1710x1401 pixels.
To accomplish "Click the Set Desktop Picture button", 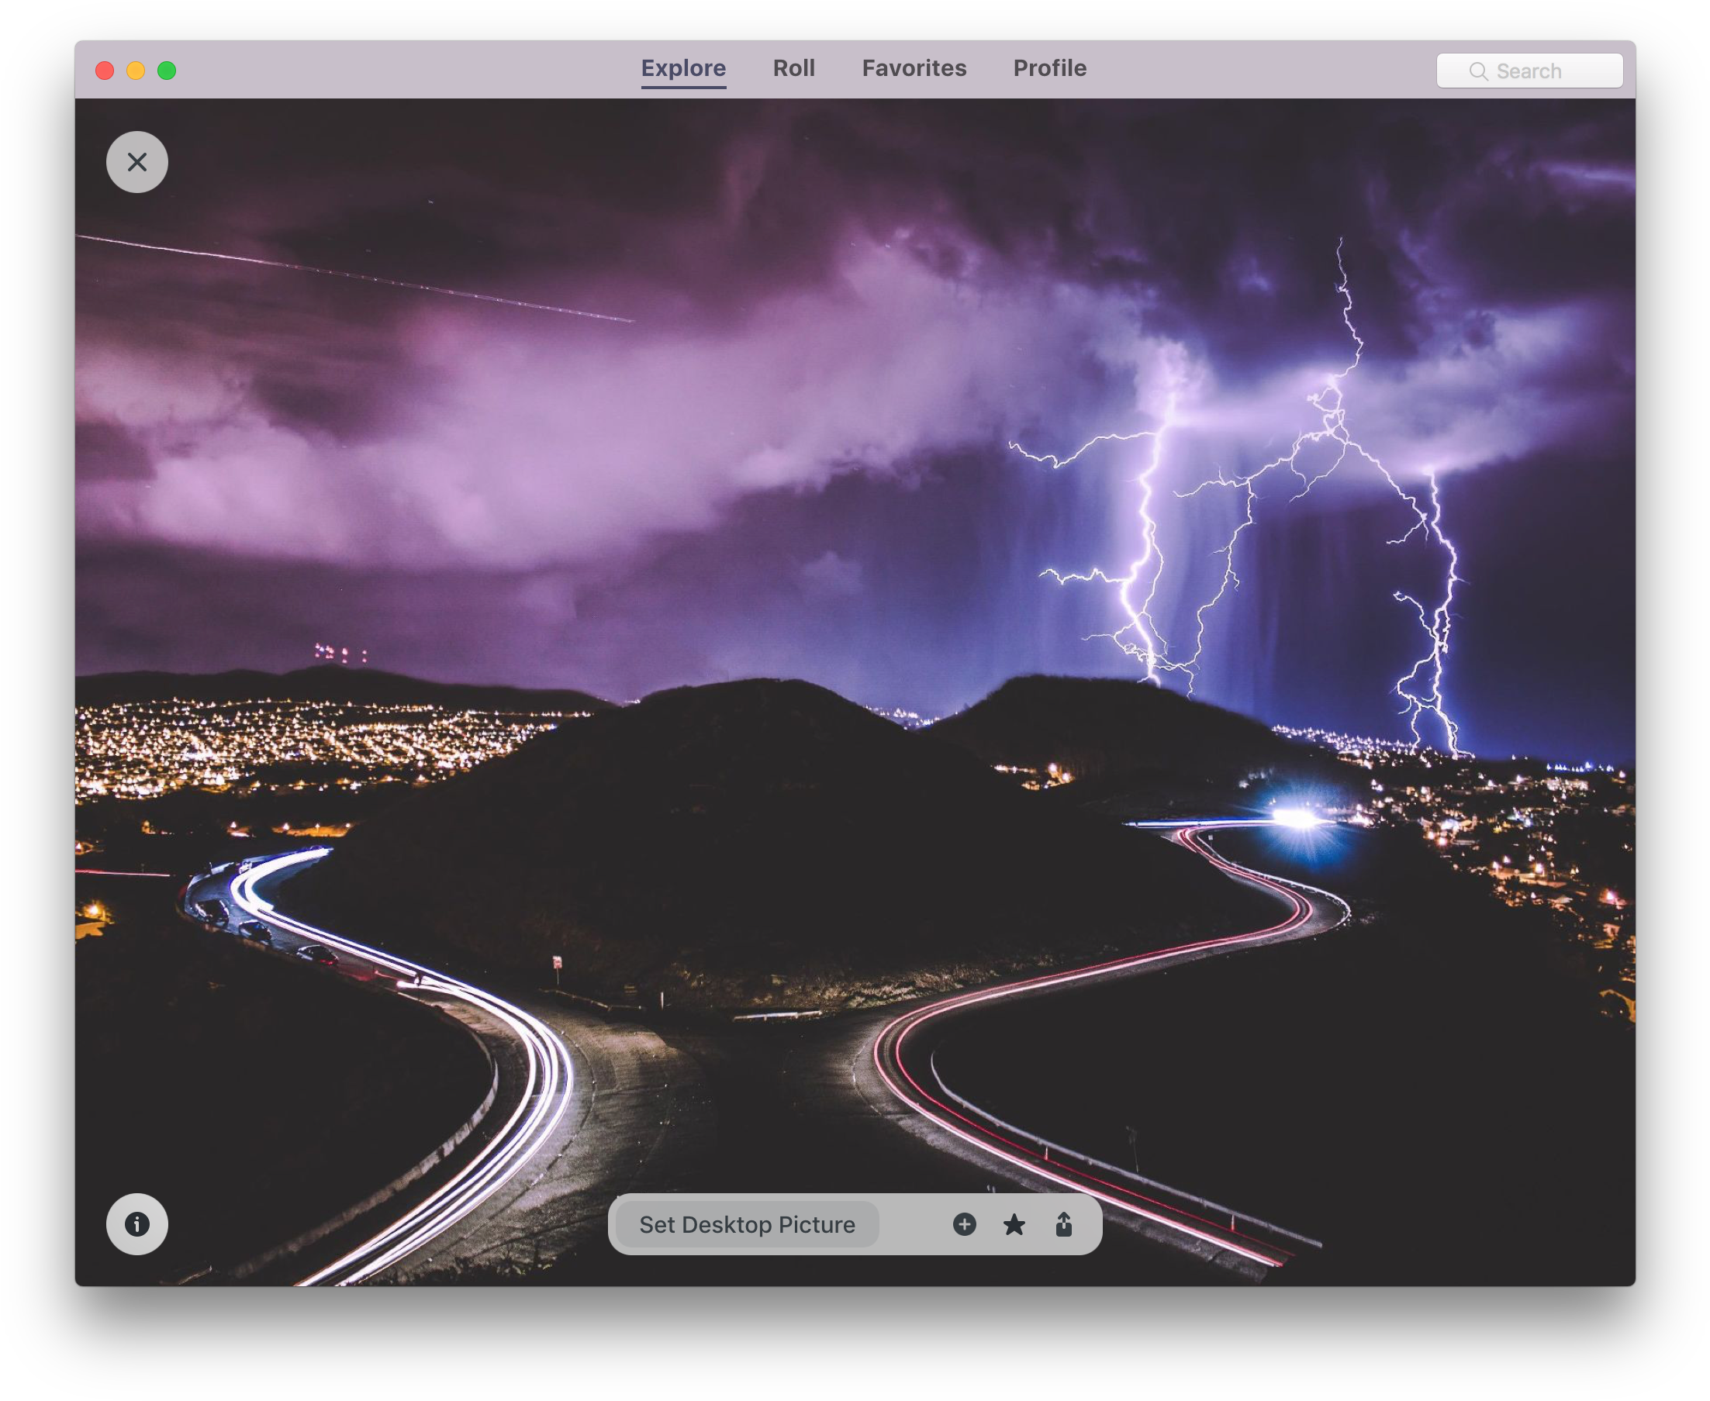I will click(x=747, y=1224).
